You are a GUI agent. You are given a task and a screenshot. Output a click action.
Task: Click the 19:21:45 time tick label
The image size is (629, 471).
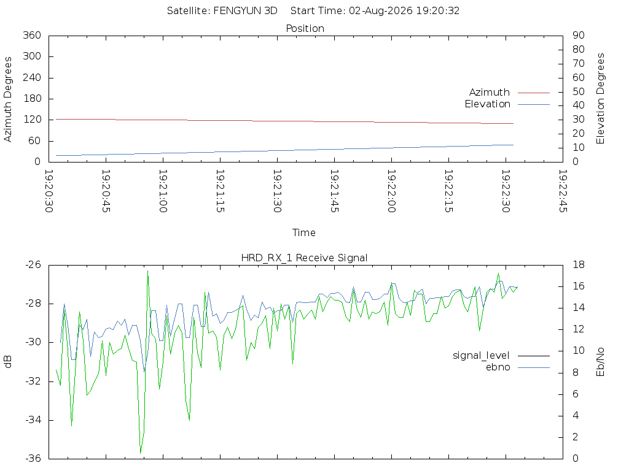(334, 191)
